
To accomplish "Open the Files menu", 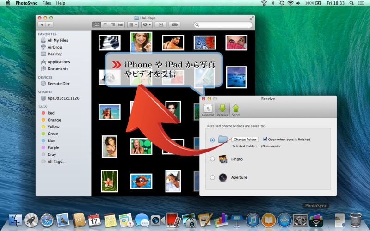I will pyautogui.click(x=47, y=3).
